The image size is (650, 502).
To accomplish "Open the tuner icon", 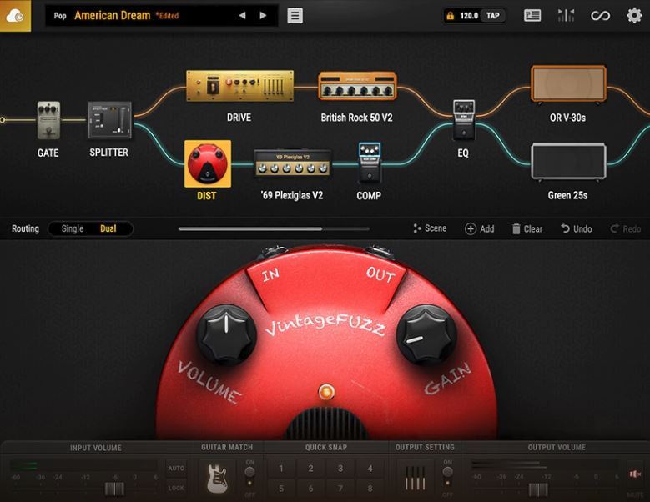I will point(566,16).
